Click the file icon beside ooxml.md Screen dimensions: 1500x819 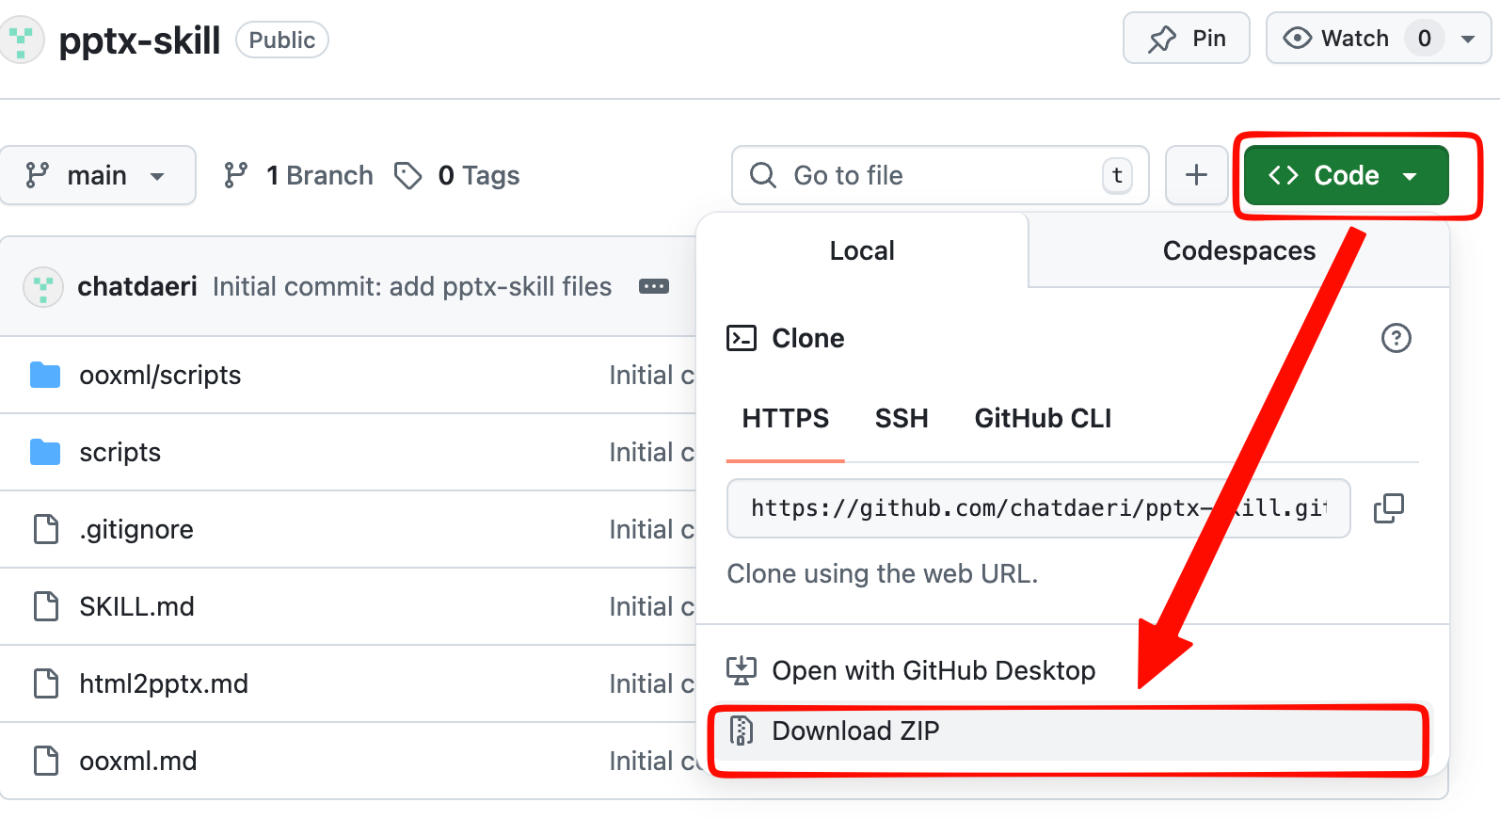tap(45, 761)
